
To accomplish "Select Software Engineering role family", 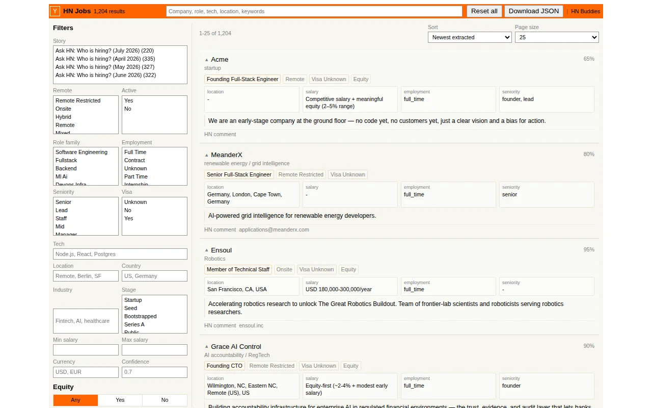I will (86, 152).
